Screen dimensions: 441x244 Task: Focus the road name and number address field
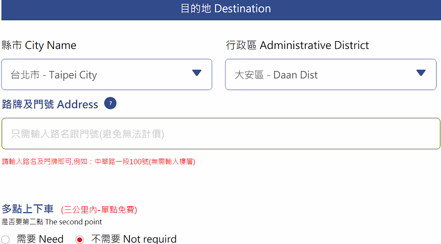(x=220, y=134)
